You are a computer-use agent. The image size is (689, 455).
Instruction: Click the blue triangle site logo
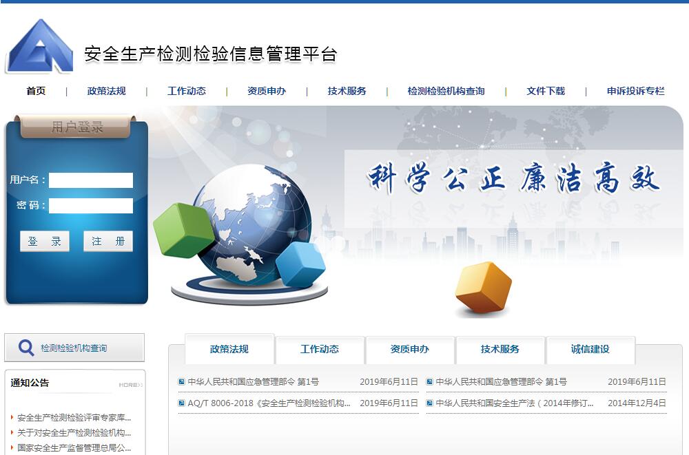click(x=39, y=47)
